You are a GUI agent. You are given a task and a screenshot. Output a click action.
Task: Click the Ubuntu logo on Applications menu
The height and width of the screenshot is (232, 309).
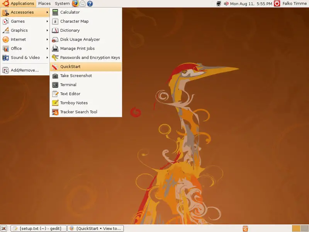pos(5,3)
